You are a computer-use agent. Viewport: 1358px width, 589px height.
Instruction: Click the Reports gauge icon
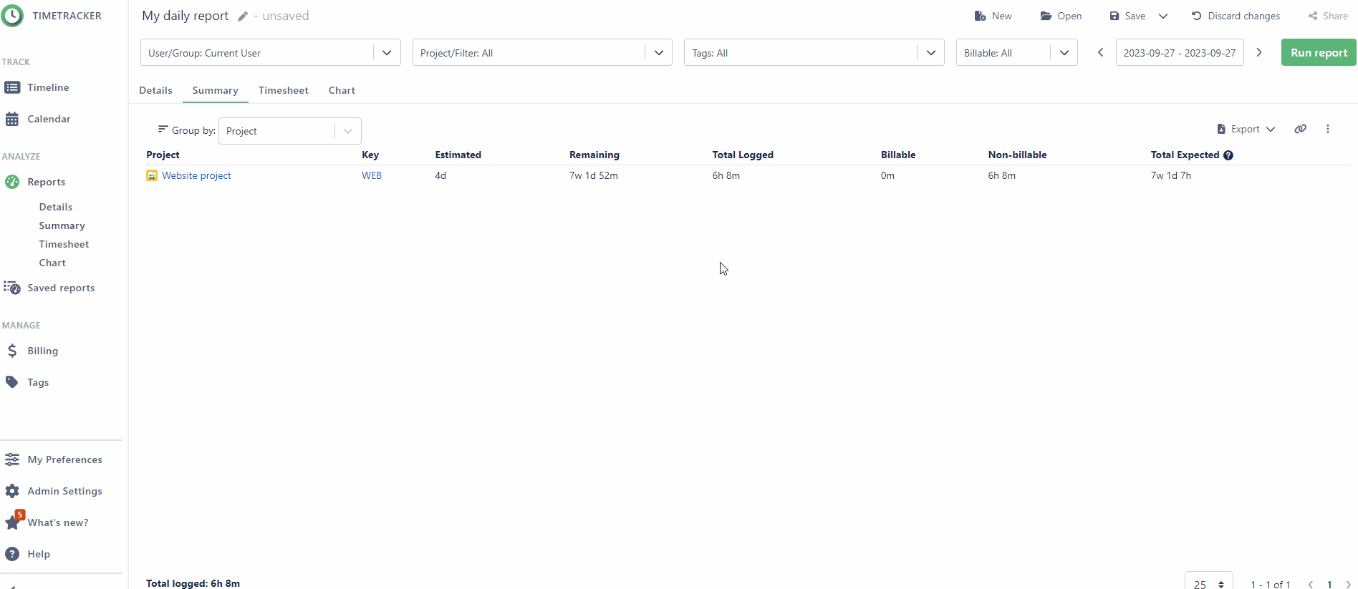[12, 182]
